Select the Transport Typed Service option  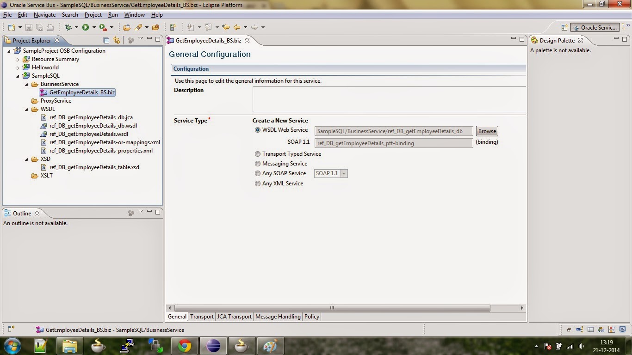pos(258,153)
